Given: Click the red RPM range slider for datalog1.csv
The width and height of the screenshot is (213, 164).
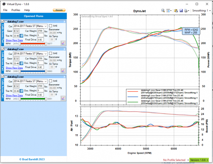Looking at the screenshot, I should point(33,43).
